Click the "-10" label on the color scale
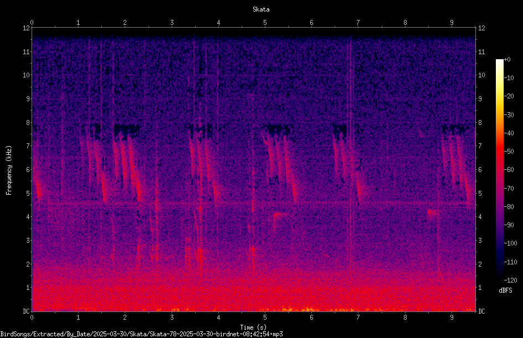Viewport: 523px width, 338px height. pyautogui.click(x=509, y=78)
